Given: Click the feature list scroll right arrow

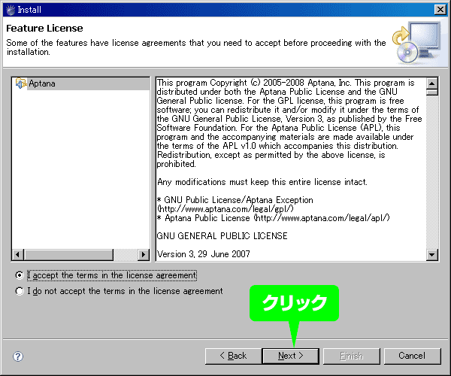Looking at the screenshot, I should click(144, 255).
